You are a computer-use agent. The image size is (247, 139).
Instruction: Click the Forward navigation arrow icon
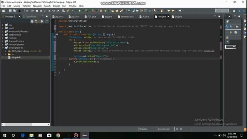coord(180,11)
